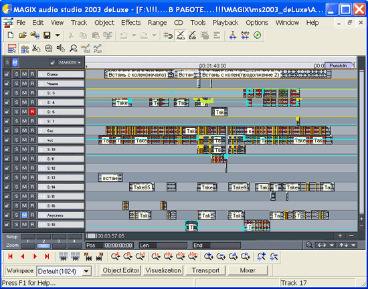Select the universal mouse mode with red frame
This screenshot has height=289, width=368.
click(12, 49)
